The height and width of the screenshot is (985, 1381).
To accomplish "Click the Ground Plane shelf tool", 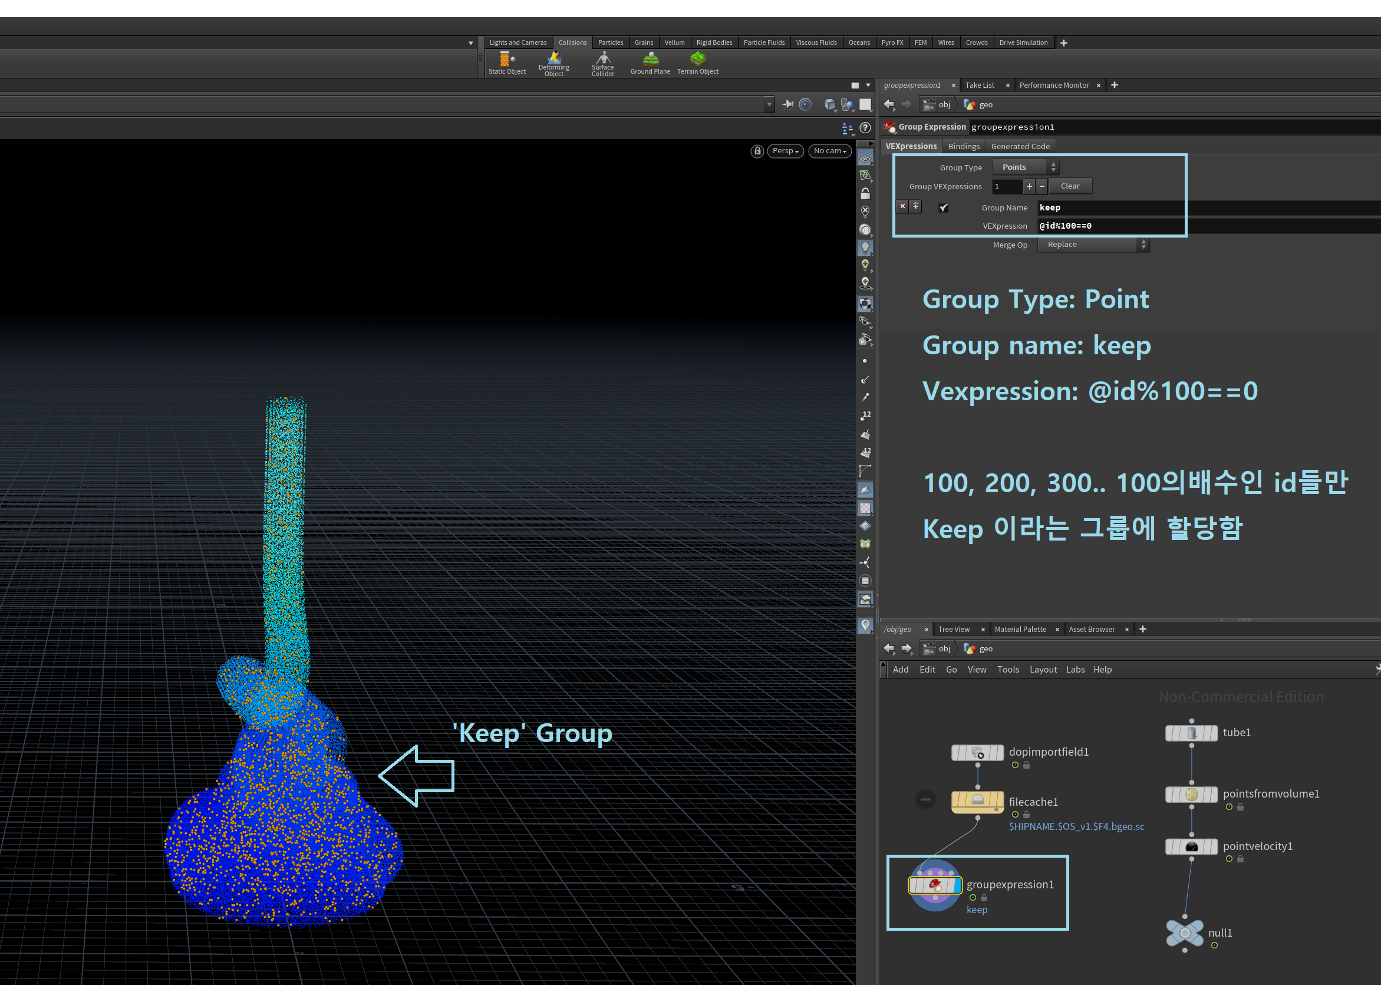I will click(650, 63).
